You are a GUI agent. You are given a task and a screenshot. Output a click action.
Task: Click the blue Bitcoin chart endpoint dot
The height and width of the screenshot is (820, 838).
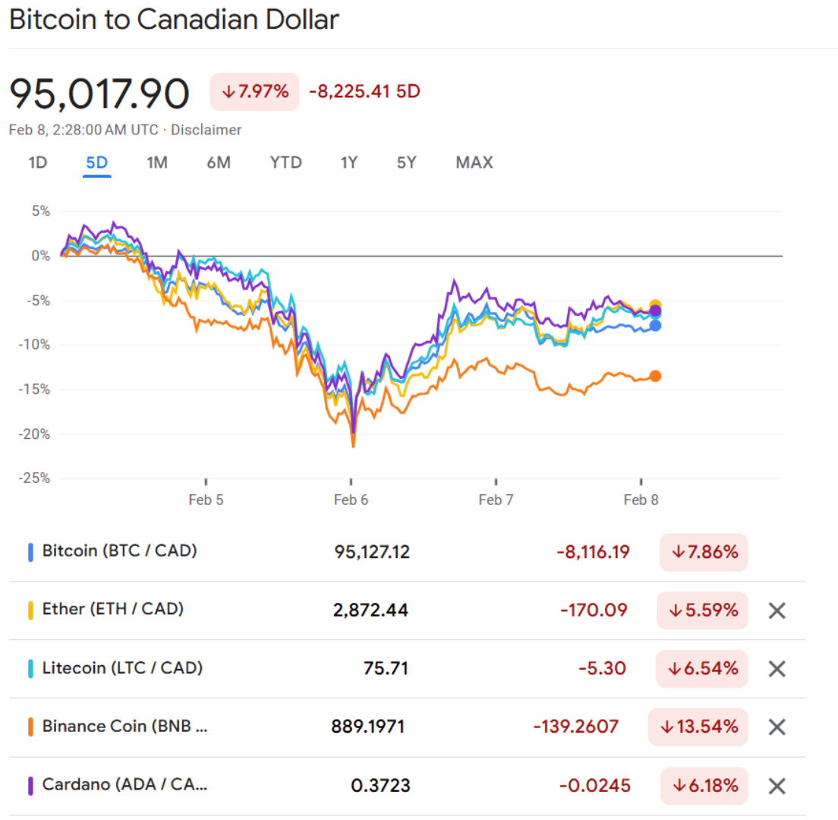coord(655,326)
